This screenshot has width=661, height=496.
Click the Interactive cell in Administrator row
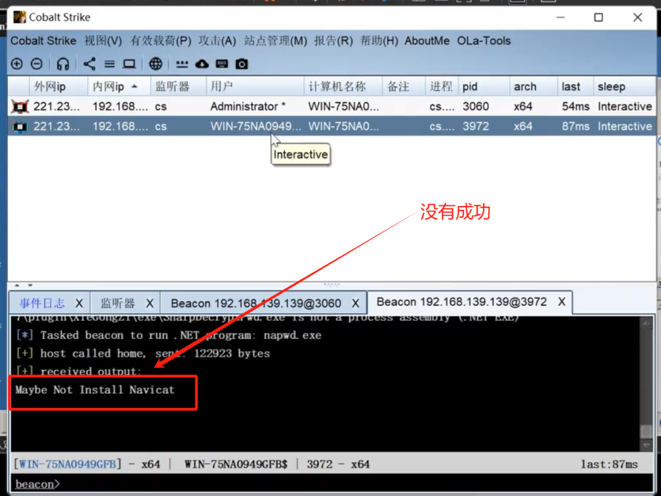tap(625, 107)
